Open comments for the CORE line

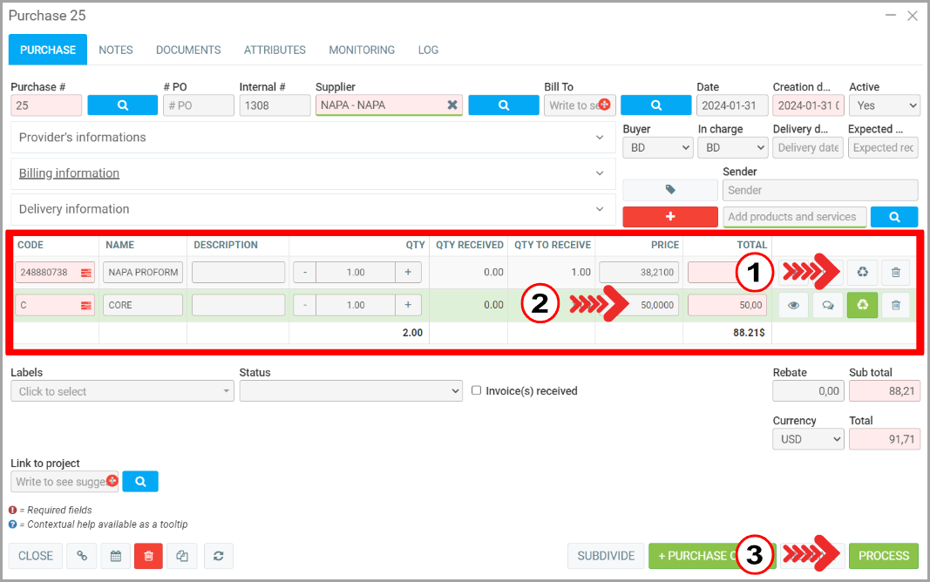pos(826,306)
